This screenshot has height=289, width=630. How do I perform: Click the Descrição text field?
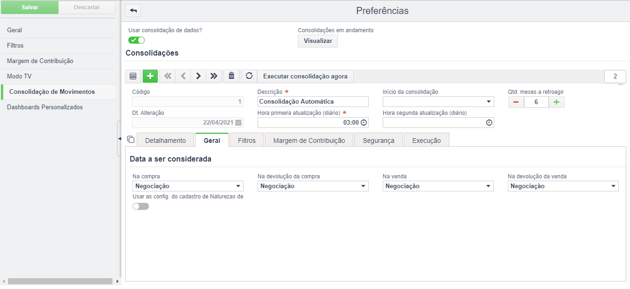point(313,102)
